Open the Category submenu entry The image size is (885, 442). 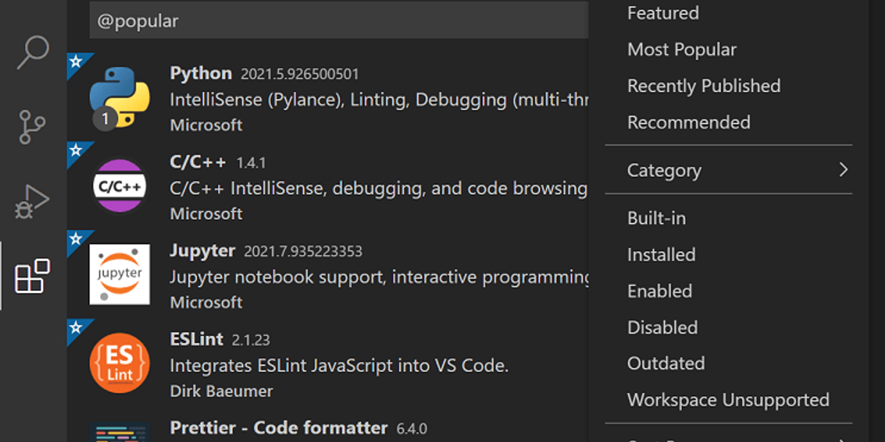point(729,170)
